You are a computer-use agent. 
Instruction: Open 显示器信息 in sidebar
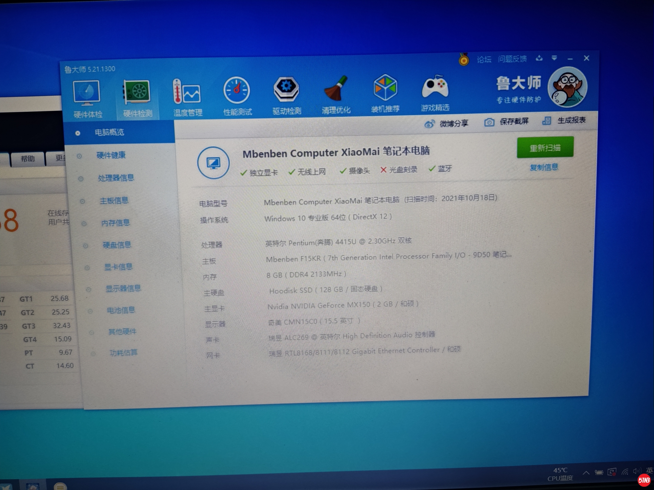(x=123, y=288)
